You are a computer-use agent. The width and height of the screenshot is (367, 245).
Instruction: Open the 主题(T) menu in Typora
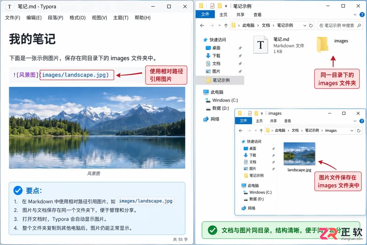121,18
